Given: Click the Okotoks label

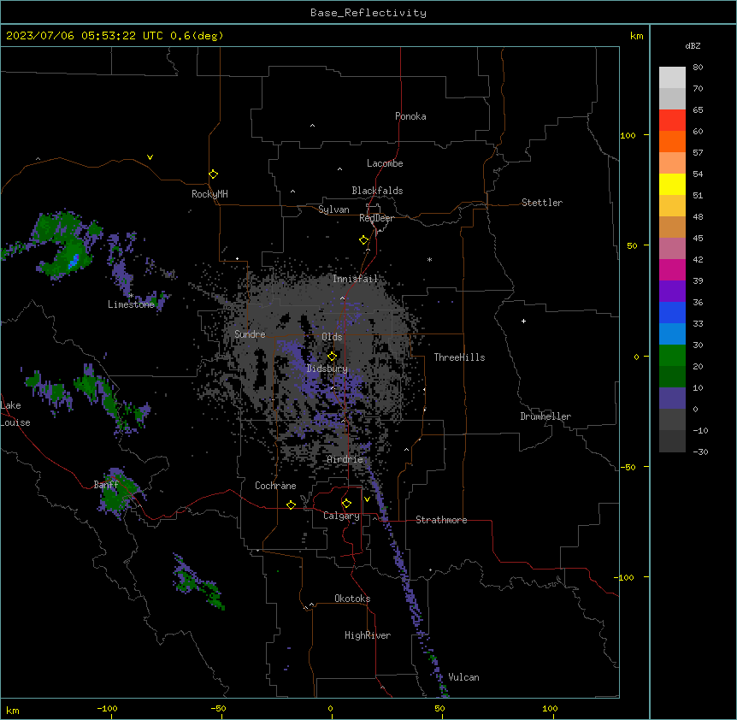Looking at the screenshot, I should (352, 599).
